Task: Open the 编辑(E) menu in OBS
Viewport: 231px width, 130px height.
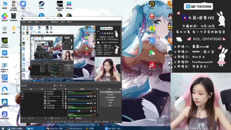Action: point(30,22)
